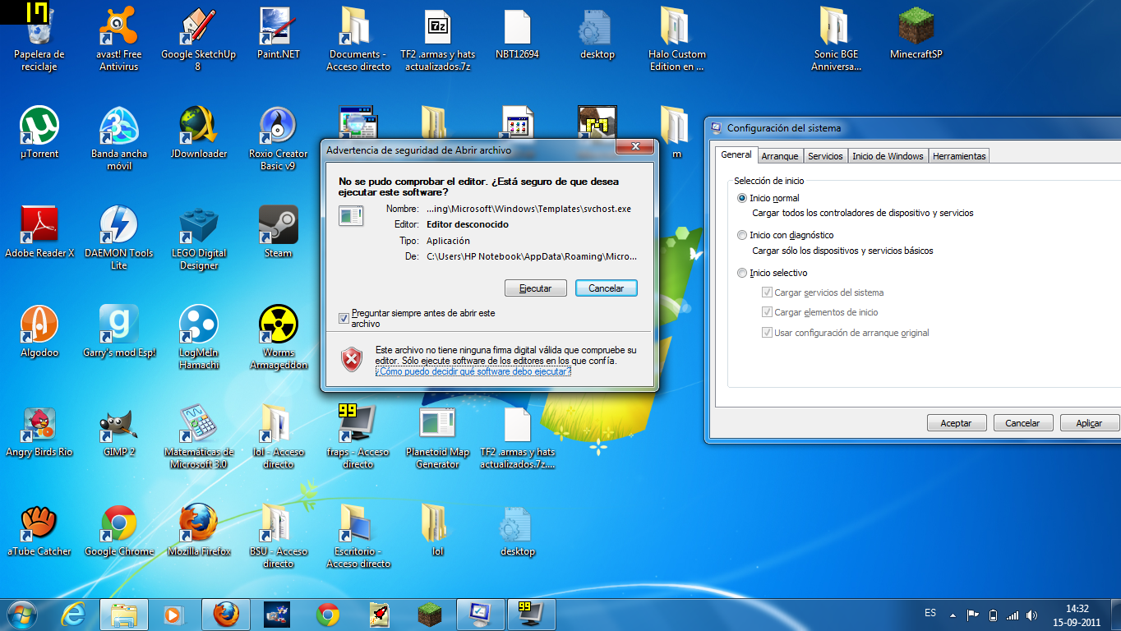The image size is (1121, 631).
Task: Open the Arranque tab
Action: 780,156
